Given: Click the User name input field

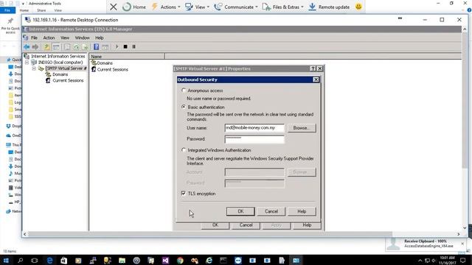Looking at the screenshot, I should tap(254, 127).
